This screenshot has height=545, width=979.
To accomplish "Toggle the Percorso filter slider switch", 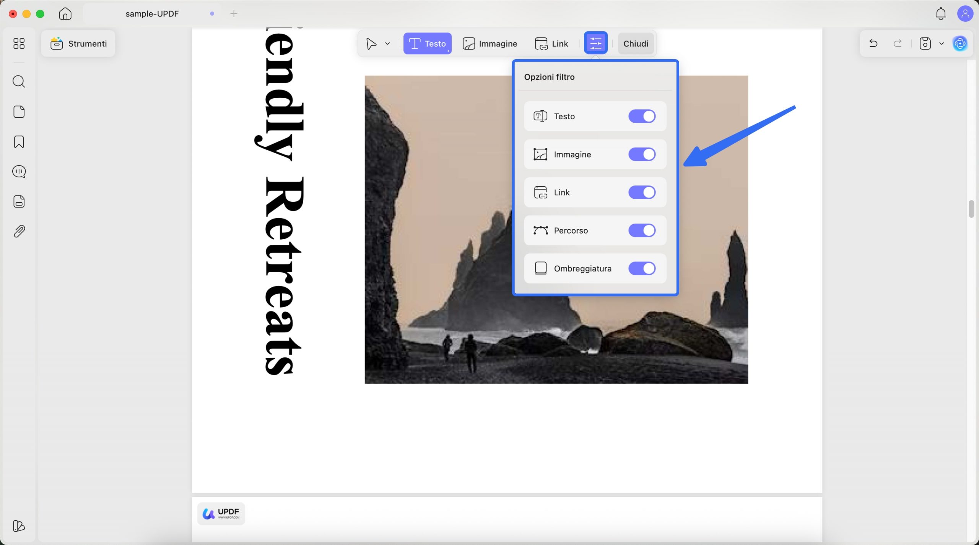I will [642, 230].
